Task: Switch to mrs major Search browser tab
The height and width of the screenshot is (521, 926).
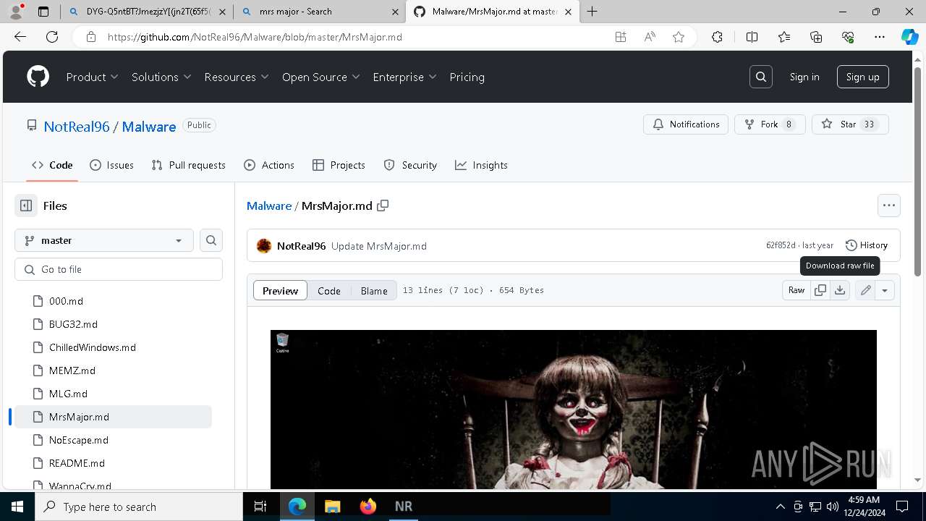Action: (319, 12)
